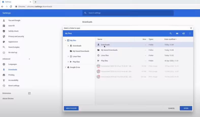The height and width of the screenshot is (117, 200).
Task: Click the search icon in file dialog header
Action: tap(171, 33)
